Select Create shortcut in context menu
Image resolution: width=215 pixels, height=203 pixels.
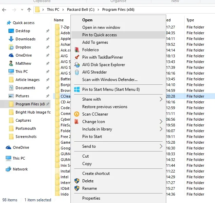click(x=96, y=174)
